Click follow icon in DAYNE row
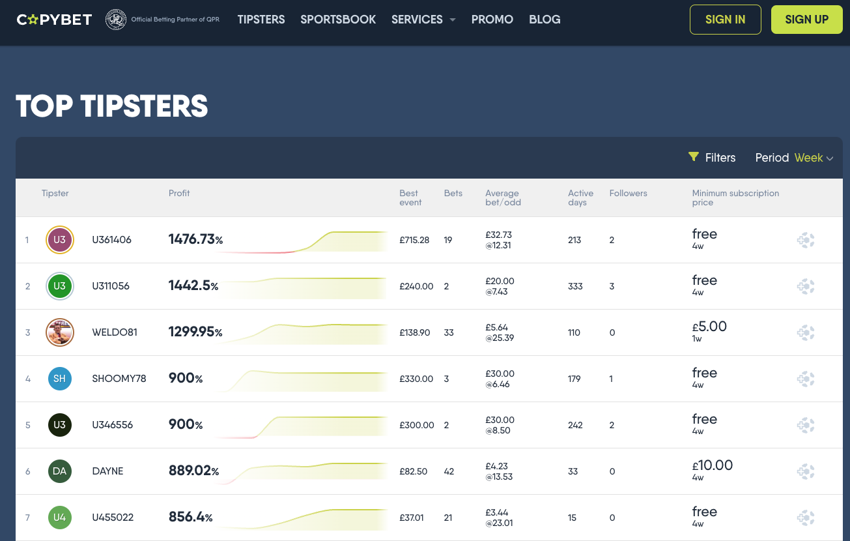This screenshot has height=541, width=850. 806,471
